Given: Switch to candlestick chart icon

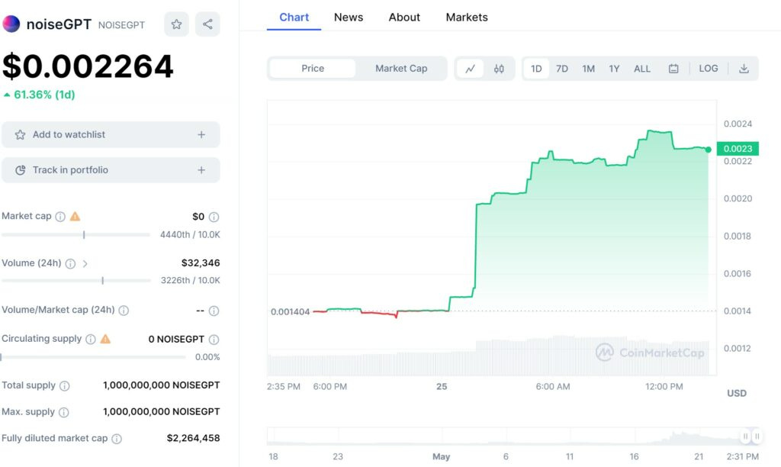Looking at the screenshot, I should coord(499,69).
